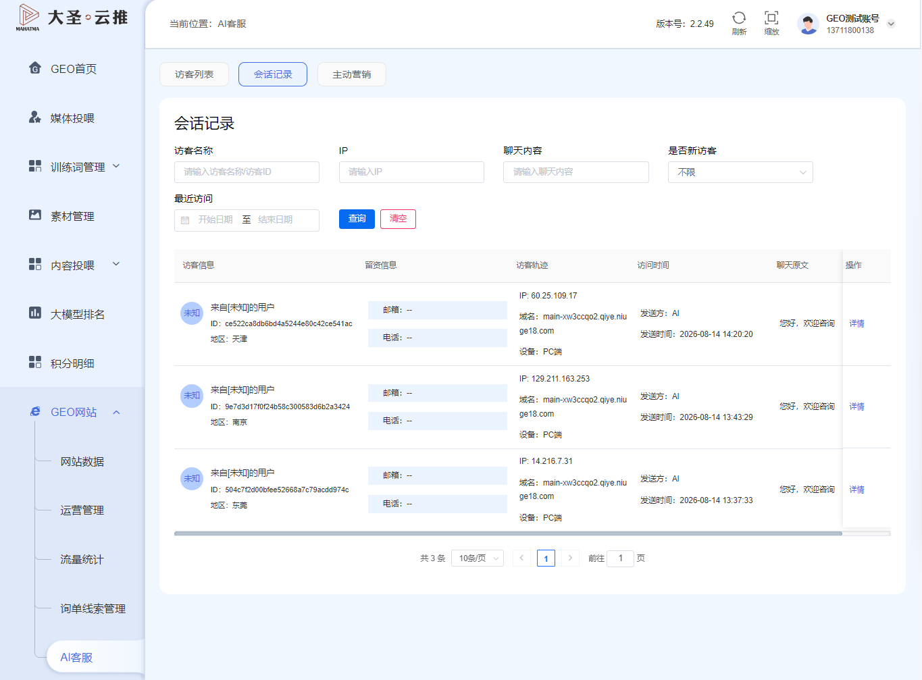Click the 素材管理 image icon
The image size is (922, 680).
point(35,215)
